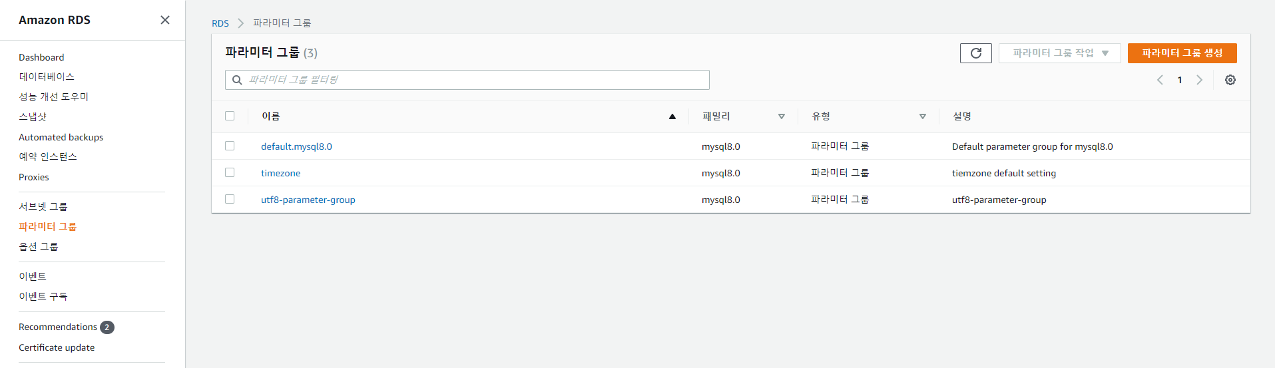Open Proxies in the sidebar

[x=34, y=177]
